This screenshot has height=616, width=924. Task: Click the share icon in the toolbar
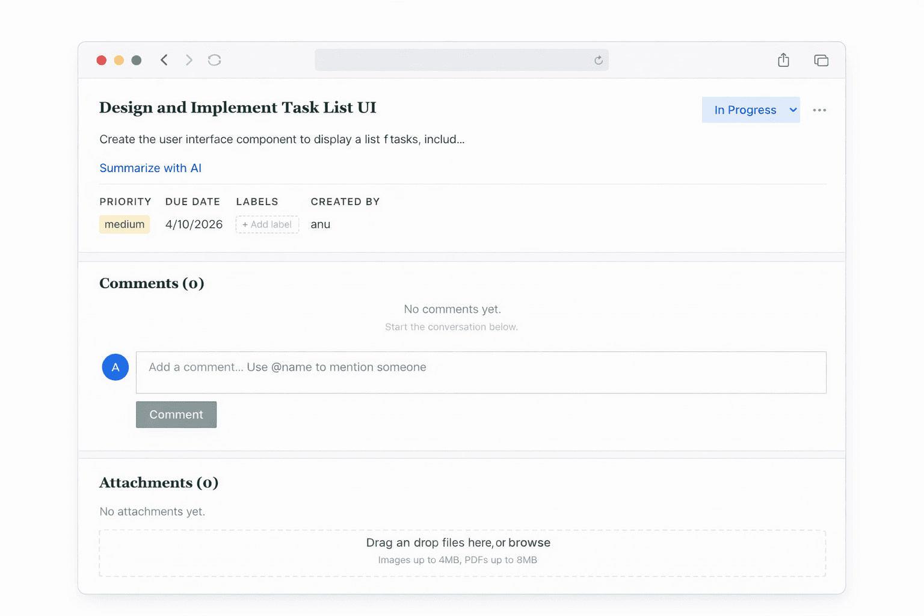(783, 60)
